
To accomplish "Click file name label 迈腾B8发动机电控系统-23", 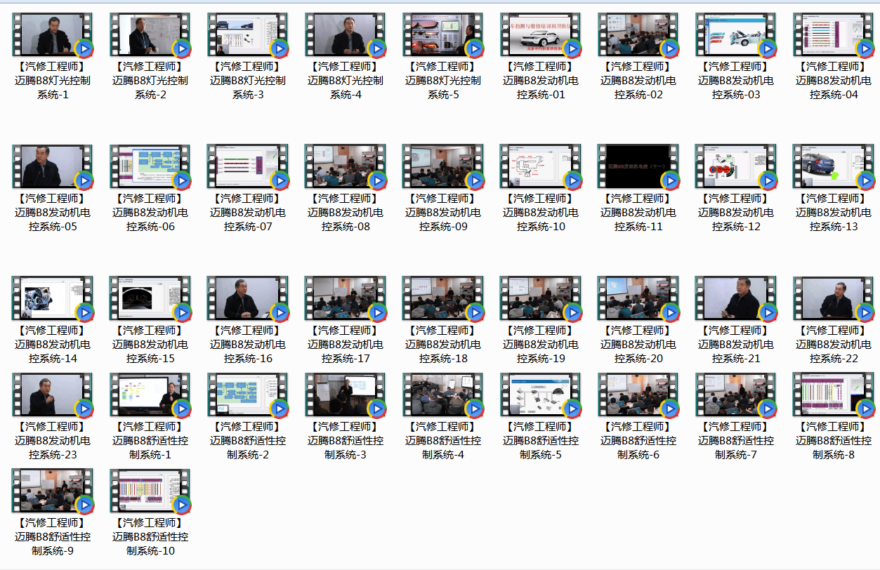I will coord(53,441).
